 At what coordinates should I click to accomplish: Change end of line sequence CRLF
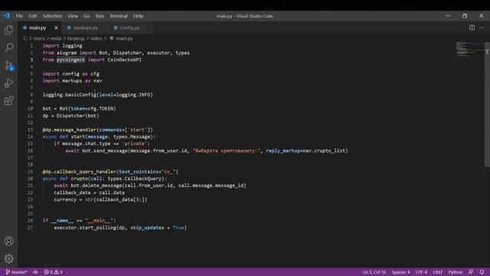pyautogui.click(x=437, y=272)
